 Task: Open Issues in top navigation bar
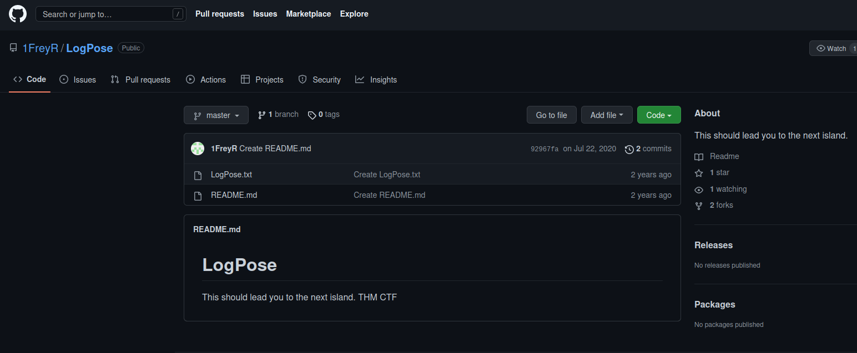pos(265,14)
